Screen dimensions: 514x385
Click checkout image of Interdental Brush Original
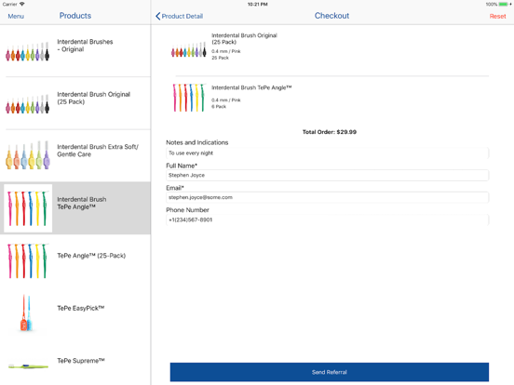[188, 50]
